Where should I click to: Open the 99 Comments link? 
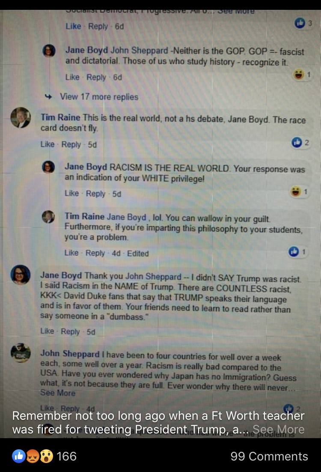coord(269,456)
